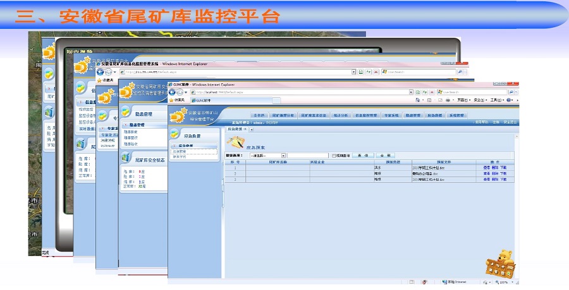
Task: Select the 应急救援 navigation tab
Action: (x=434, y=115)
